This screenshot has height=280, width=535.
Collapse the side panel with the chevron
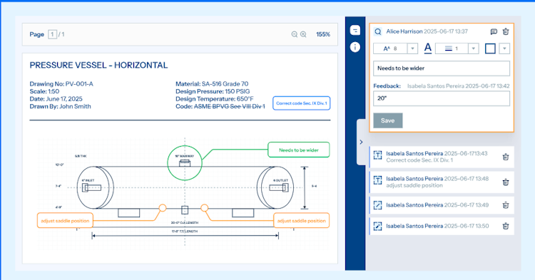[361, 142]
